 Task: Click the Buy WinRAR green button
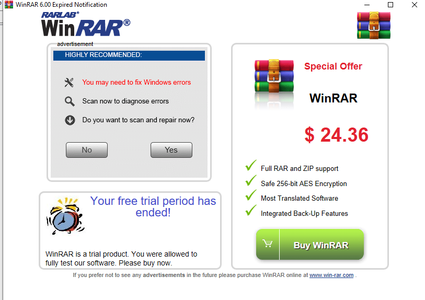[310, 245]
